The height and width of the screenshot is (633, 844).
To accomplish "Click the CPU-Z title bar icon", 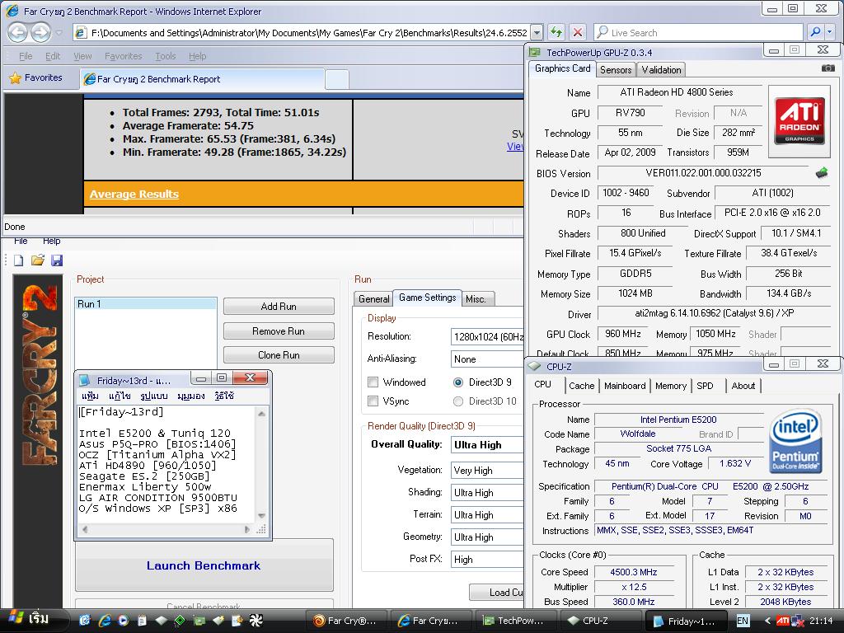I will (534, 367).
